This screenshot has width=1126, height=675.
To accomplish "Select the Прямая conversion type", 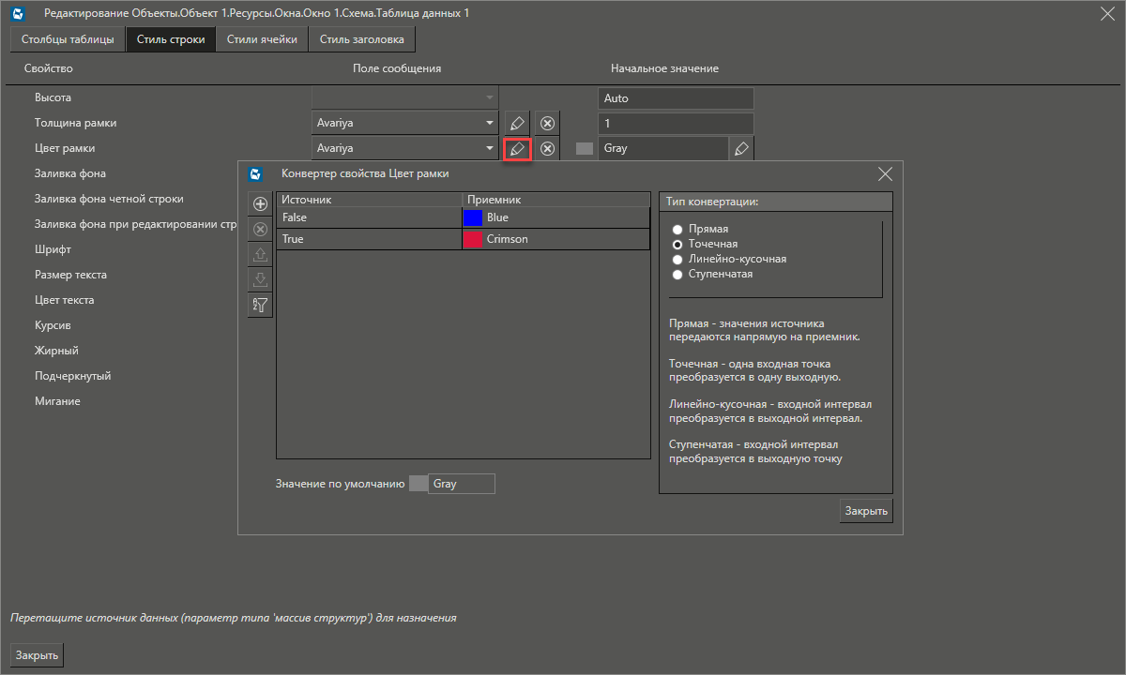I will click(x=677, y=228).
